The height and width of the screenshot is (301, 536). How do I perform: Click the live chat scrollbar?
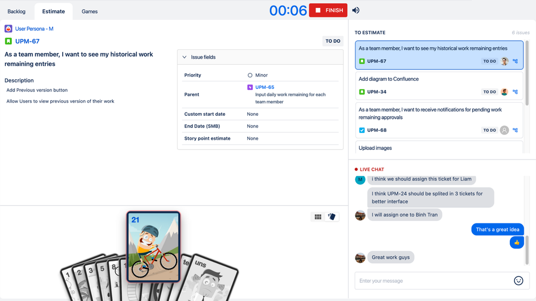tap(527, 250)
